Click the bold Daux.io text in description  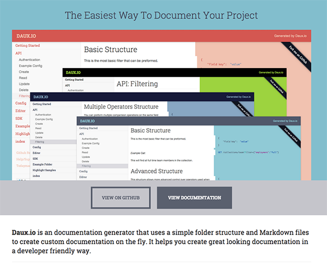[x=23, y=232]
